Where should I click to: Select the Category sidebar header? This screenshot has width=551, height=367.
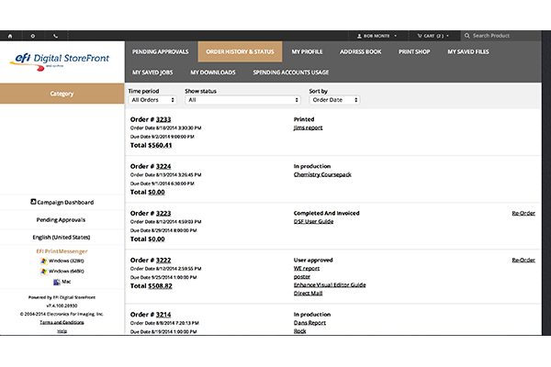[x=62, y=94]
